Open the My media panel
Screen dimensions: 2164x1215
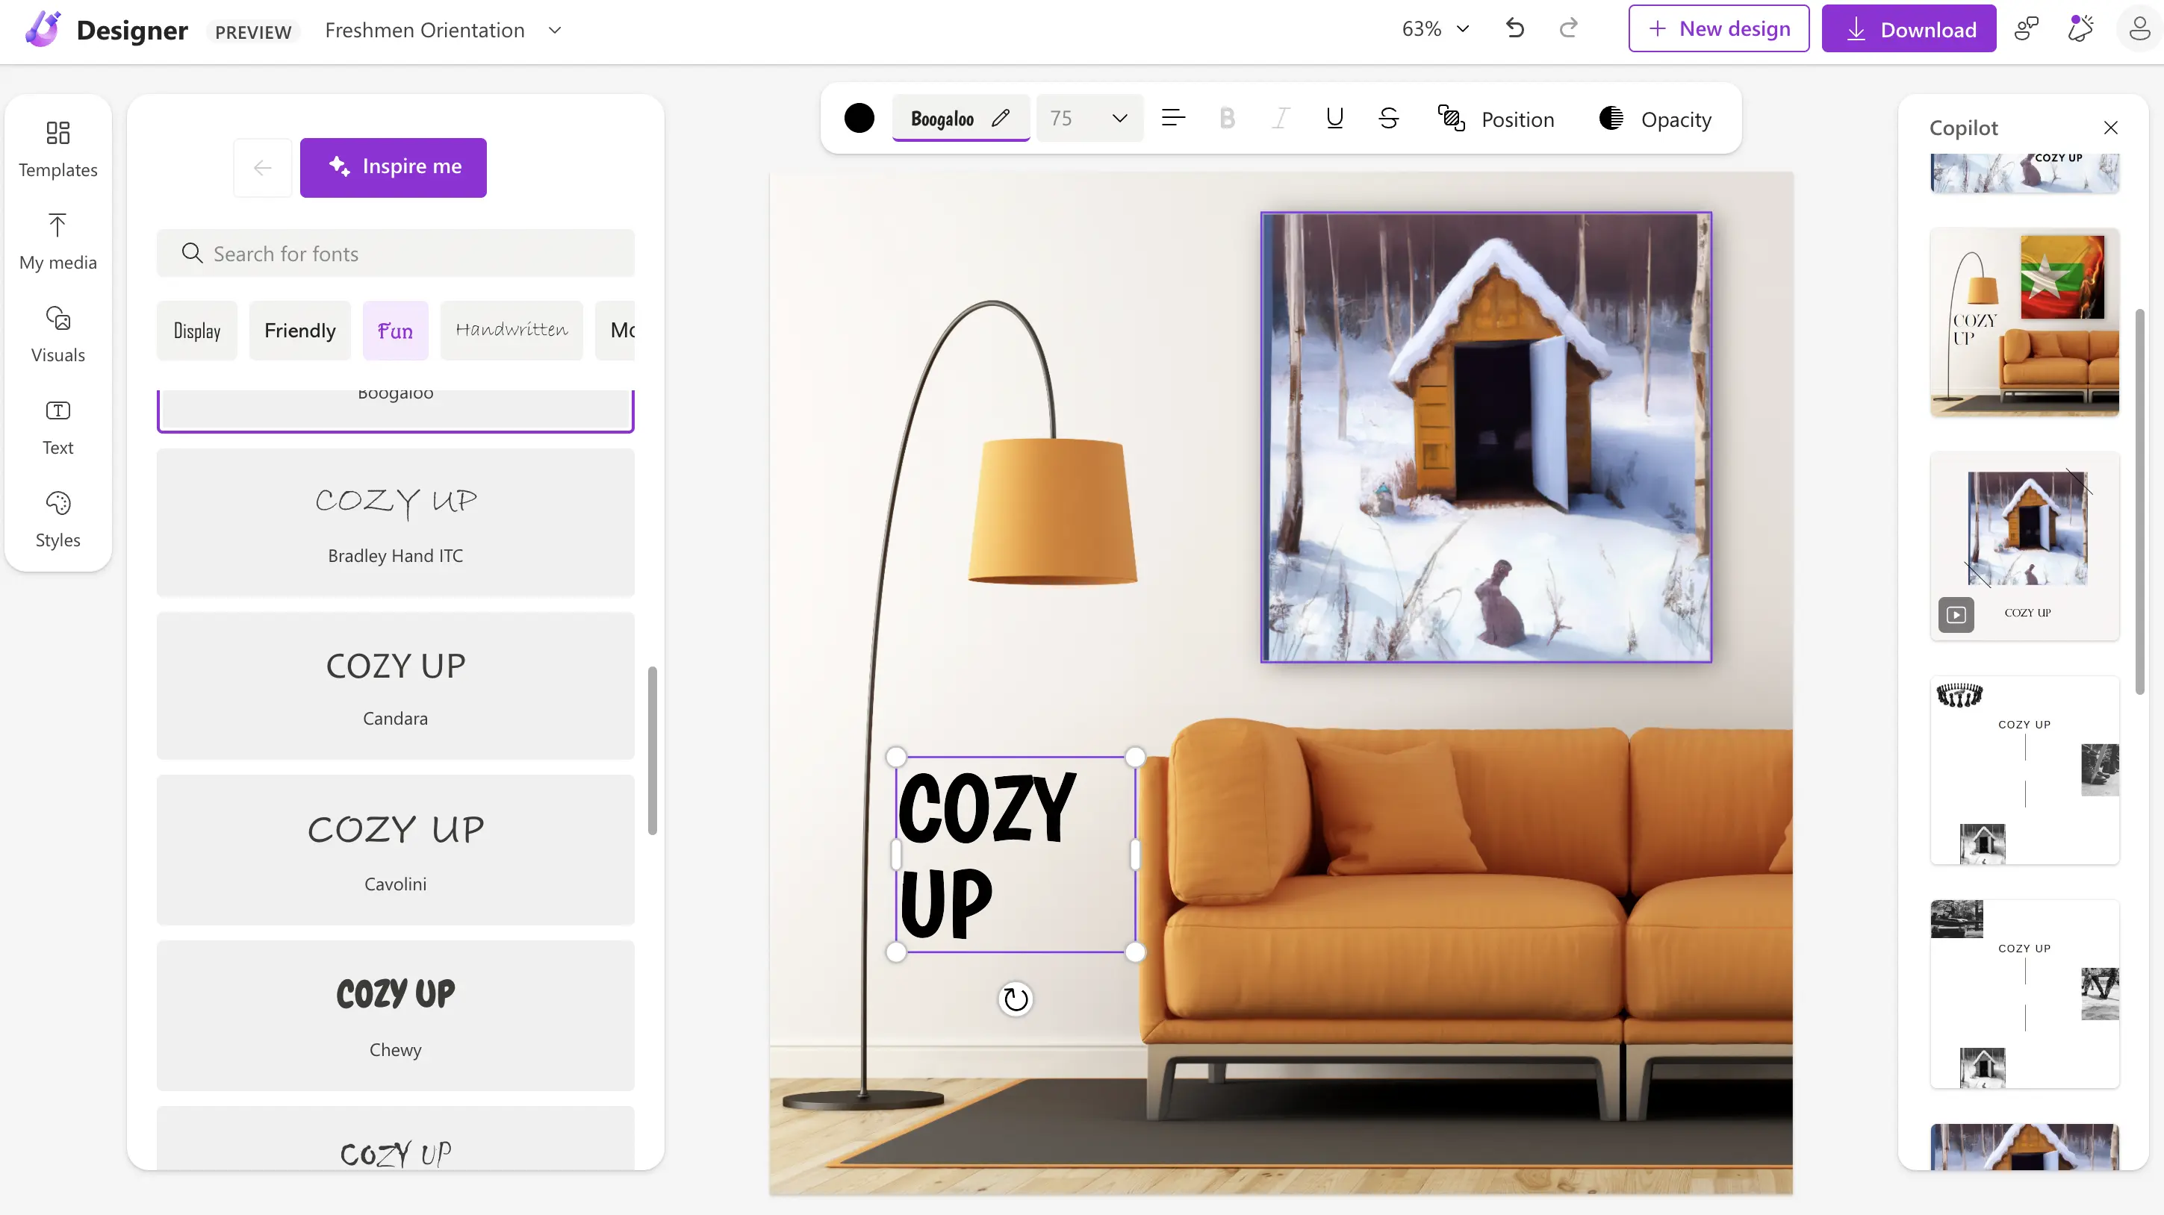click(58, 241)
